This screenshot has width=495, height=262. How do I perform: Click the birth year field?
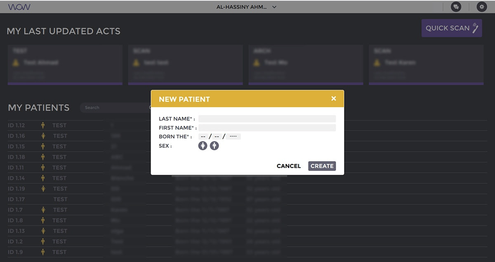tap(233, 136)
